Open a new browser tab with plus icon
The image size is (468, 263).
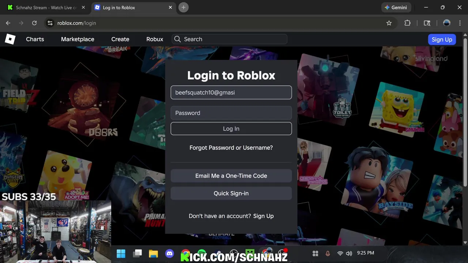pos(184,7)
